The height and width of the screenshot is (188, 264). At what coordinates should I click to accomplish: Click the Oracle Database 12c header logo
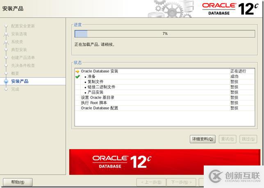(x=230, y=9)
